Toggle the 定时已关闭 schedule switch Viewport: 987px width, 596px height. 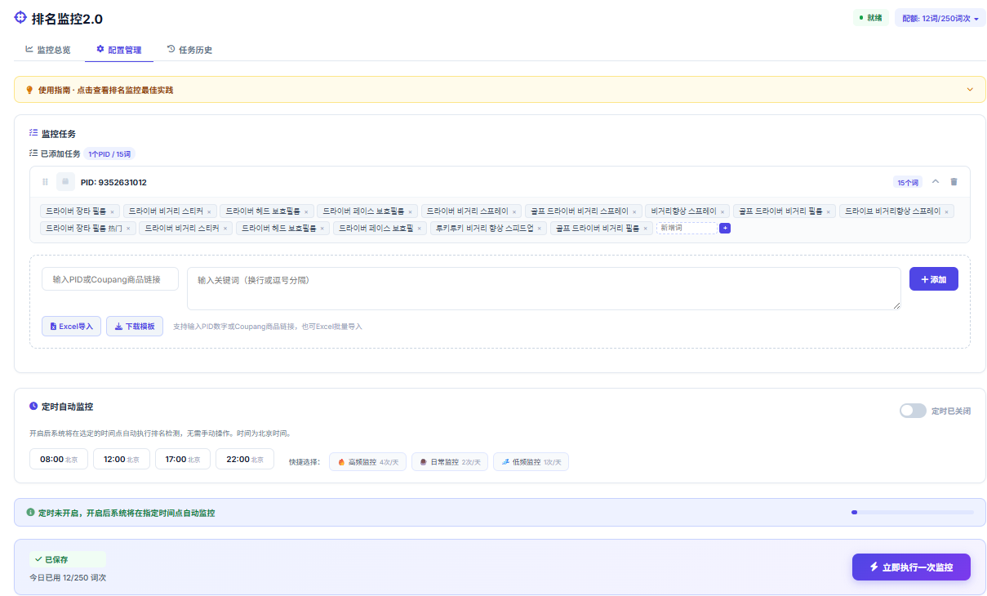click(x=913, y=411)
